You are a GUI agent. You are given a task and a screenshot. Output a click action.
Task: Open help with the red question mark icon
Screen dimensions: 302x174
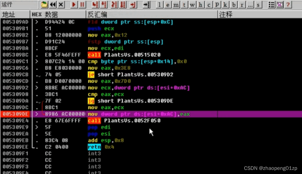pos(288,5)
